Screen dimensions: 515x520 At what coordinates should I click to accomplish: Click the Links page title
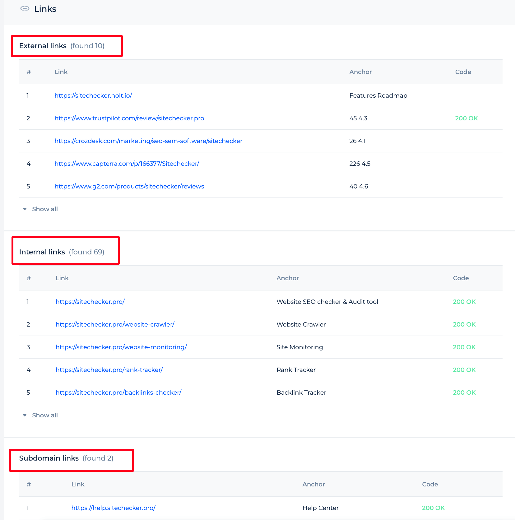click(x=45, y=9)
